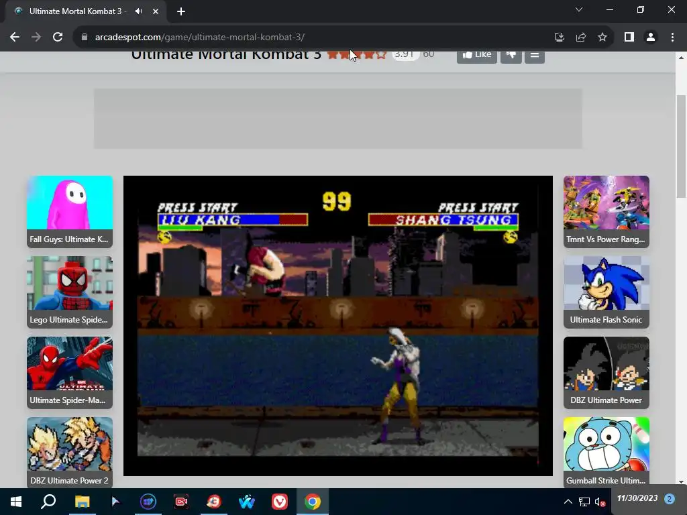Screen dimensions: 687x515
Task: Click the 3.91 rating score badge
Action: coord(405,55)
